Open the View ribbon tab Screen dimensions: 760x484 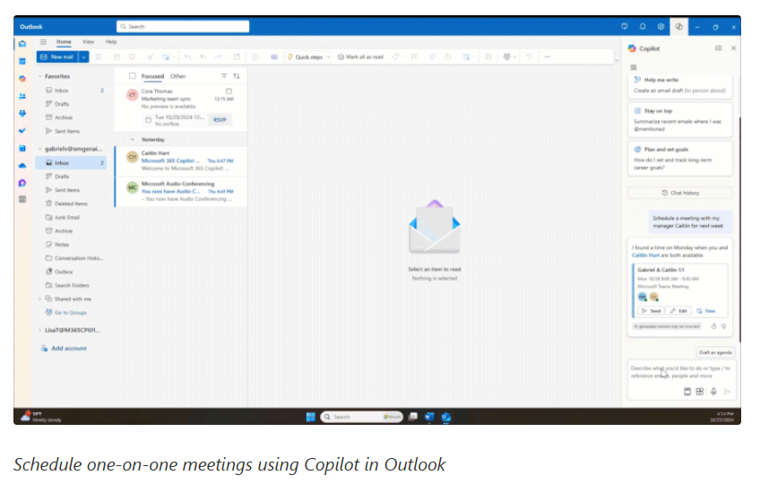[88, 42]
